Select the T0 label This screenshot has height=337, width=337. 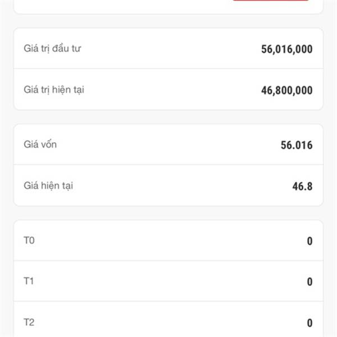pos(29,240)
